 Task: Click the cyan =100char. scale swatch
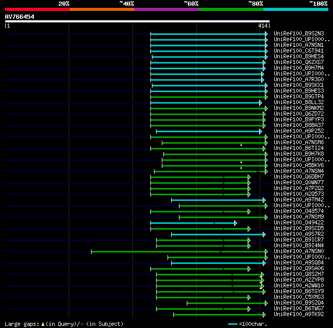pyautogui.click(x=233, y=324)
